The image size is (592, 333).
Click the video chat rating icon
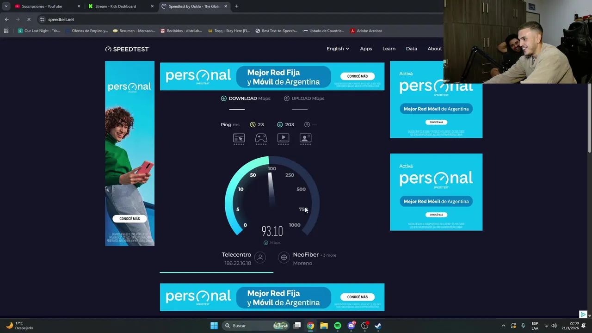coord(305,138)
